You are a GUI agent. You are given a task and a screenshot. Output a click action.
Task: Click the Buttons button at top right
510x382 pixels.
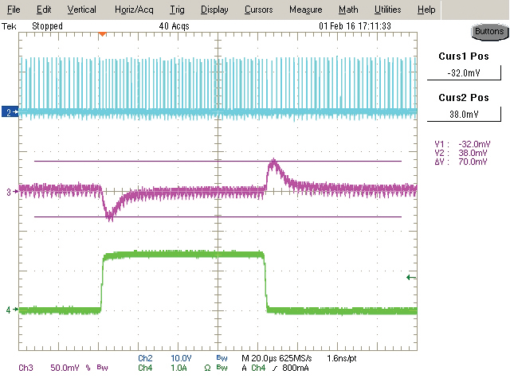click(x=488, y=32)
